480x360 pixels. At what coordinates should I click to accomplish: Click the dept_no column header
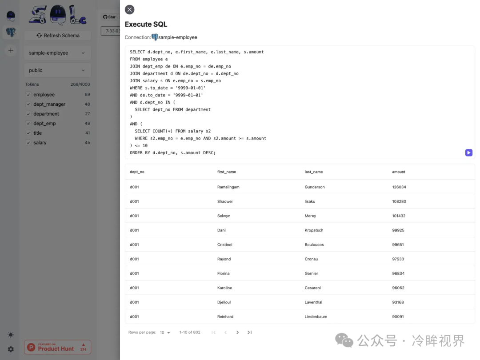(137, 172)
